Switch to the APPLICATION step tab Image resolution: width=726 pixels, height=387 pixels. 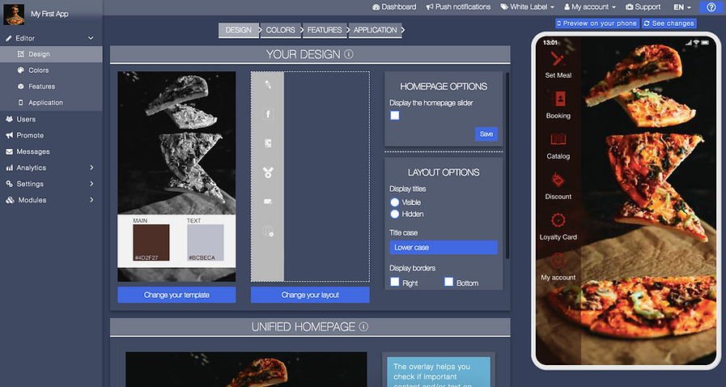pos(375,30)
